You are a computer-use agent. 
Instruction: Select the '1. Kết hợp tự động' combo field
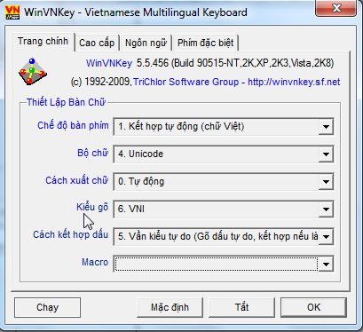tap(224, 127)
